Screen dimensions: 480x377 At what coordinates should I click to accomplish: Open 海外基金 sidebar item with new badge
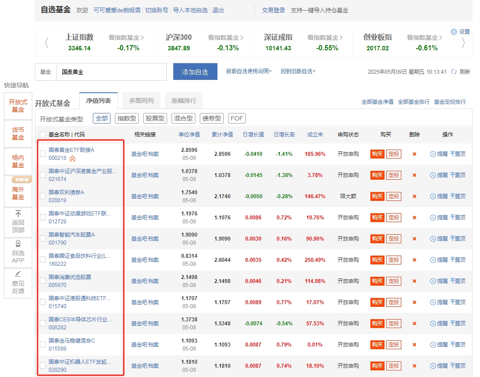click(x=18, y=192)
